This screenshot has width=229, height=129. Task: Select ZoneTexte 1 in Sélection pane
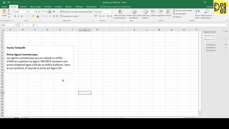(x=211, y=45)
